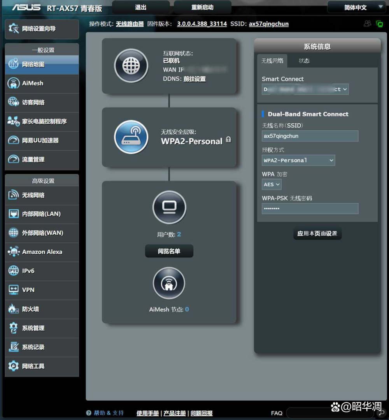Click the DDNS 前往设置 link
This screenshot has width=389, height=420.
[194, 79]
